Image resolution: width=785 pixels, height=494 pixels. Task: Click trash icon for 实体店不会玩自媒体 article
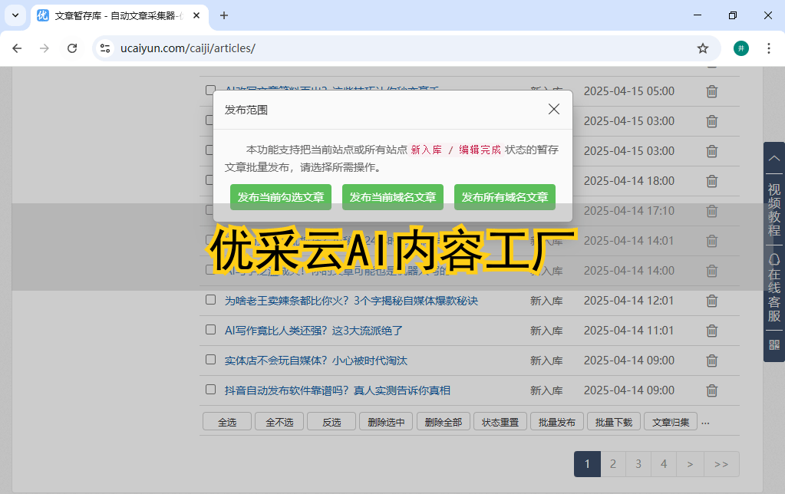(711, 361)
